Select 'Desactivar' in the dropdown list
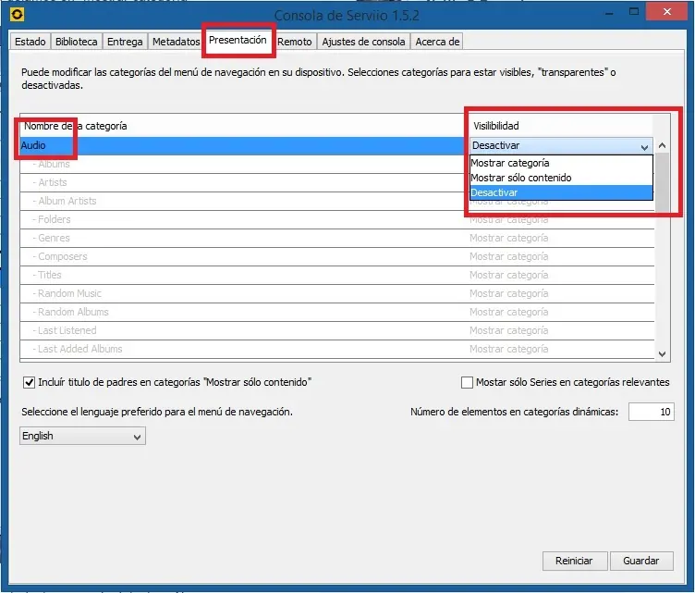 tap(494, 192)
